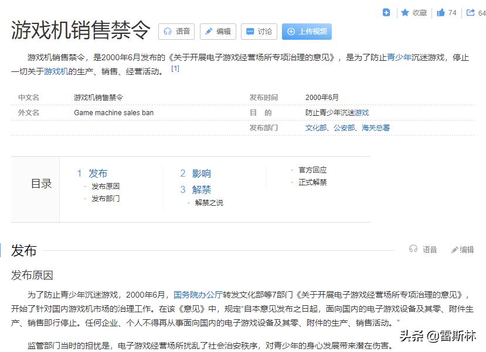The height and width of the screenshot is (352, 486).
Task: Click the 语音 (voice) headphone icon
Action: tap(167, 32)
